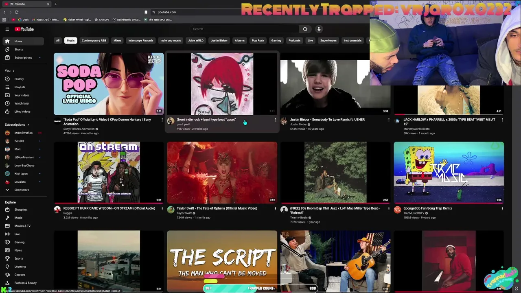The height and width of the screenshot is (293, 521).
Task: Play the Fate of Ophelia thumbnail
Action: click(x=222, y=172)
